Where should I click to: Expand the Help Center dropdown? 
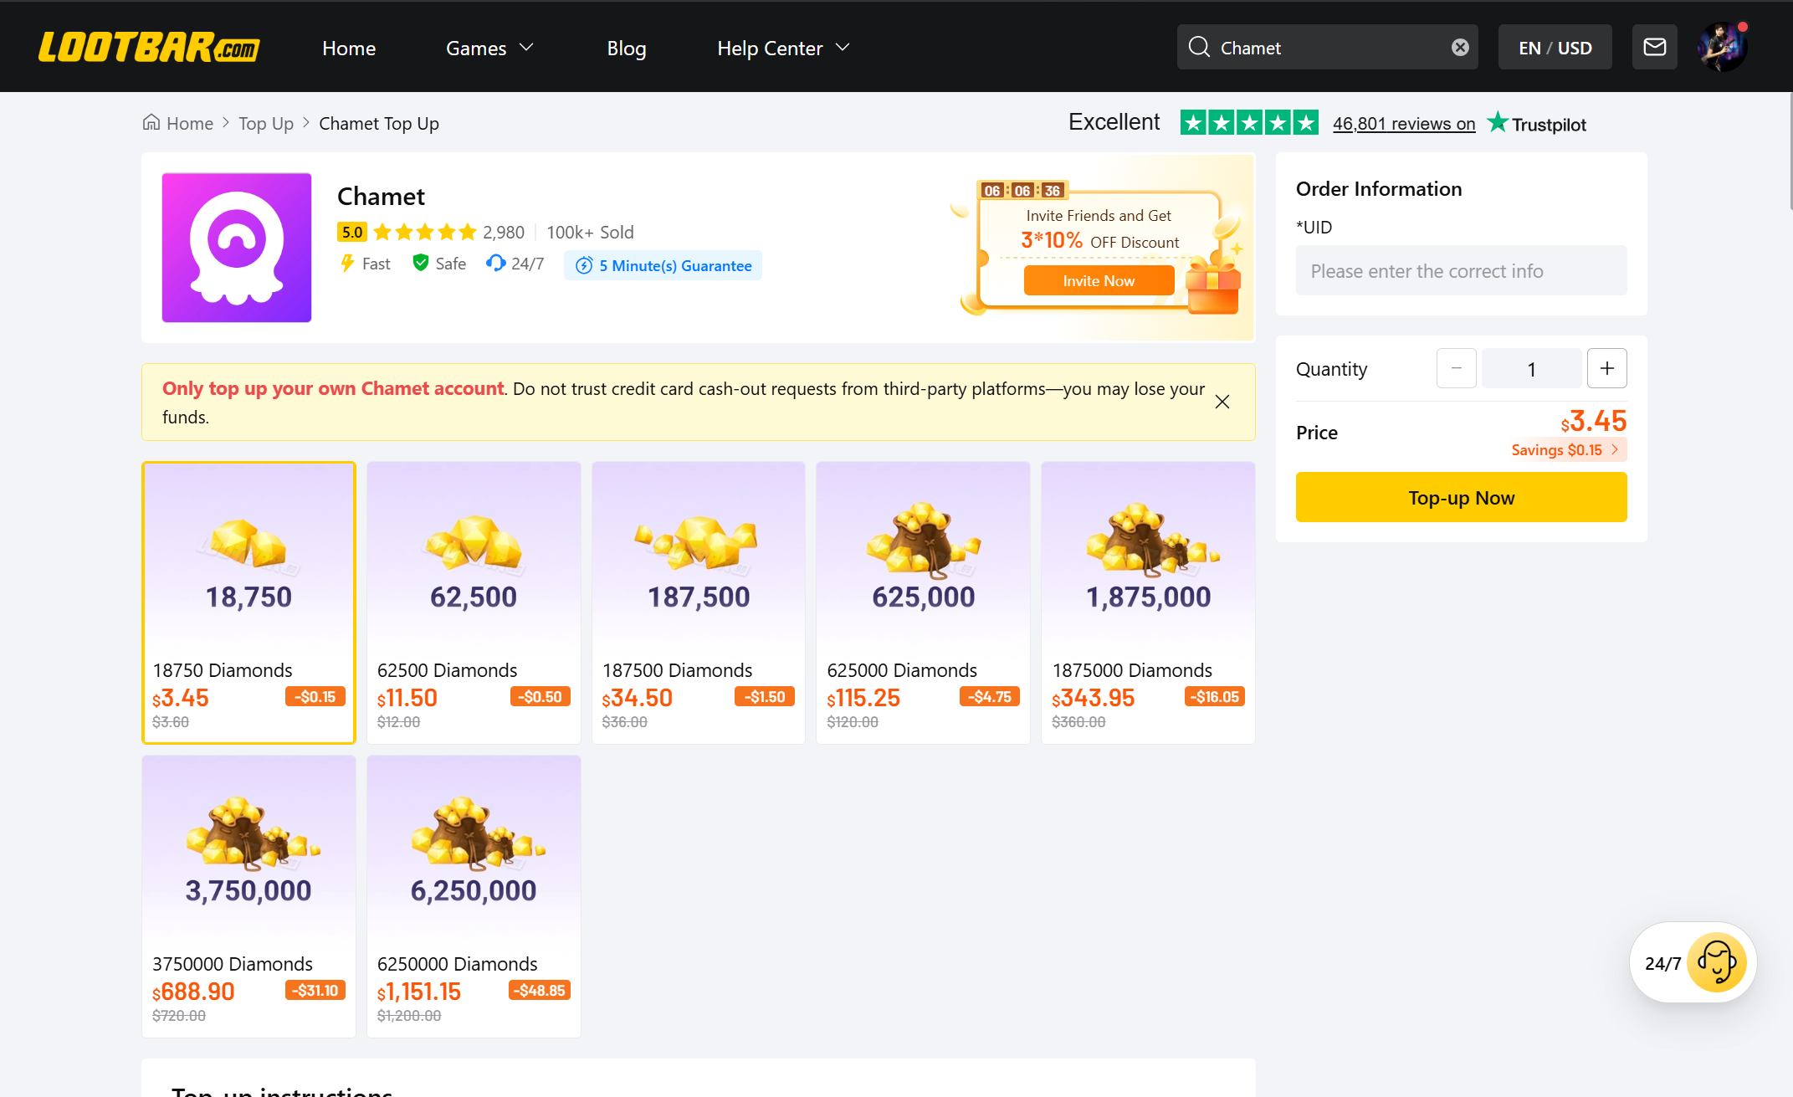pyautogui.click(x=783, y=49)
